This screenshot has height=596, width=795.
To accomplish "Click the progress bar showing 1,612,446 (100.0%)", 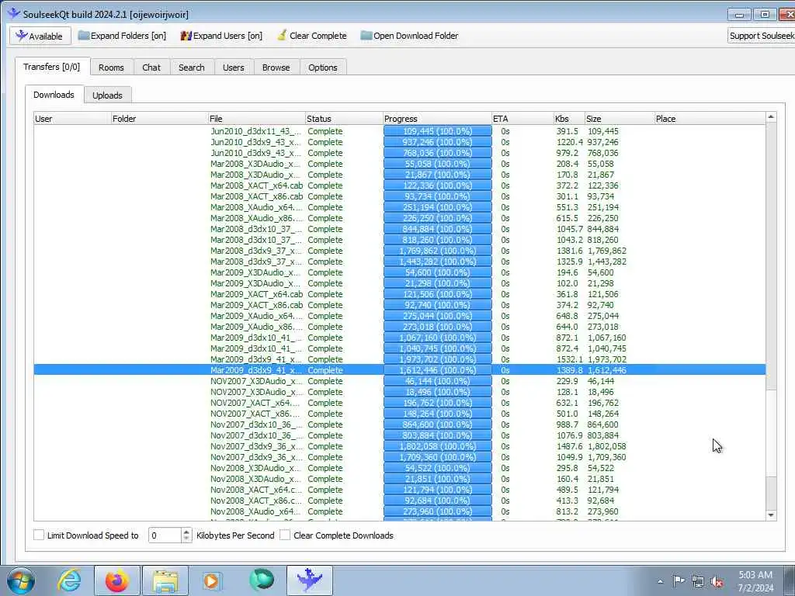I will (x=438, y=370).
